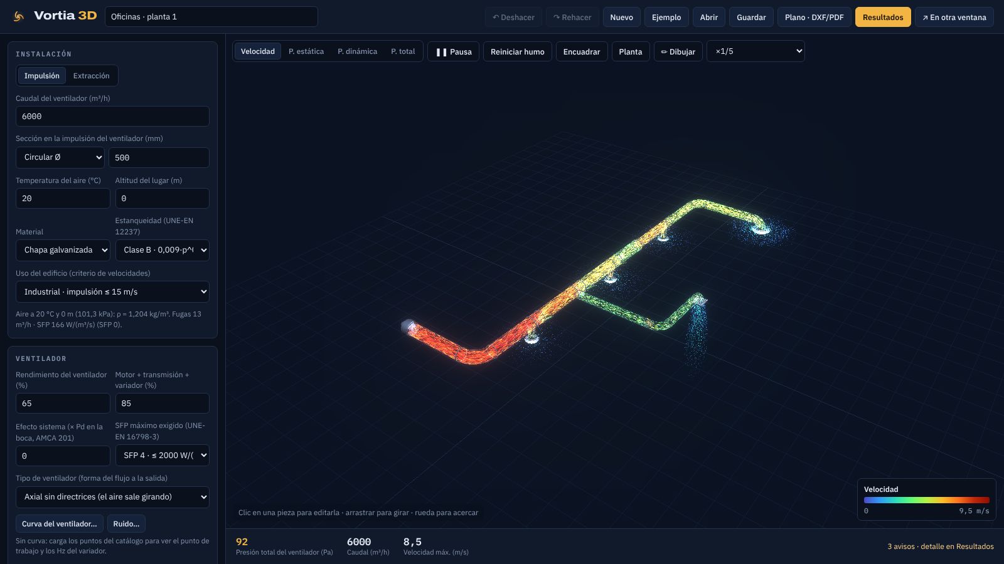This screenshot has width=1004, height=564.
Task: Open the Material dropdown Chapa galvanizada
Action: pos(63,250)
